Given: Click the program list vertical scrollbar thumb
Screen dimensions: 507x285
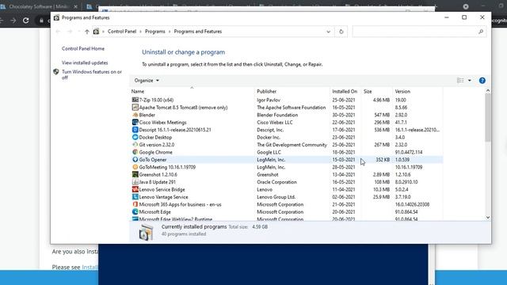Looking at the screenshot, I should [488, 118].
